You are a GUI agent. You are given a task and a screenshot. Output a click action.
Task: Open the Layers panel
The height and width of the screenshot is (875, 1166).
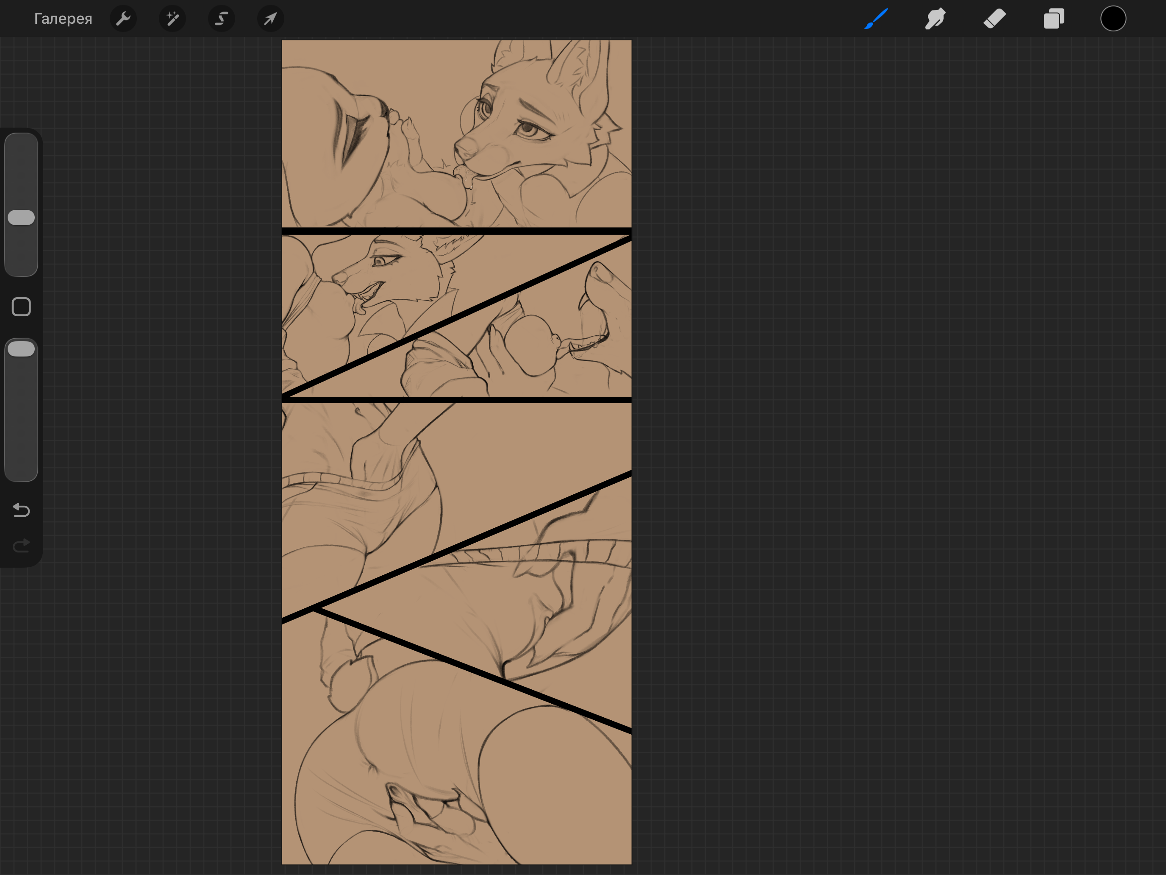coord(1054,19)
